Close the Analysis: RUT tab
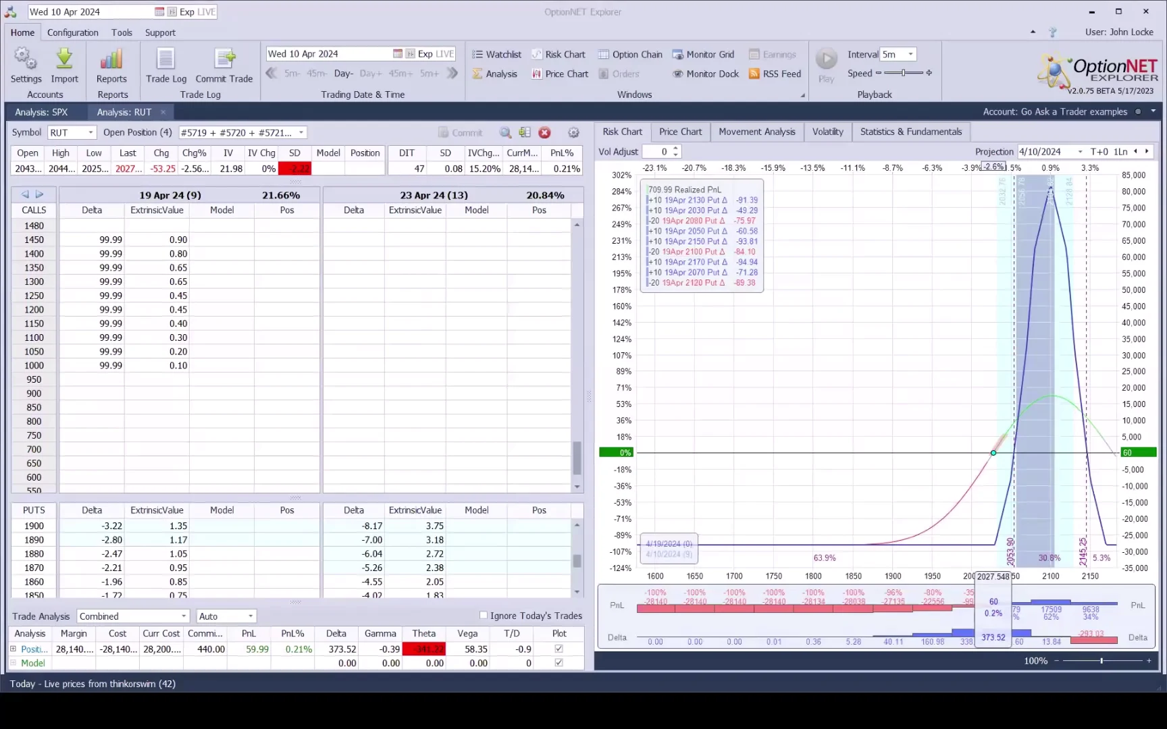Image resolution: width=1167 pixels, height=729 pixels. click(163, 112)
